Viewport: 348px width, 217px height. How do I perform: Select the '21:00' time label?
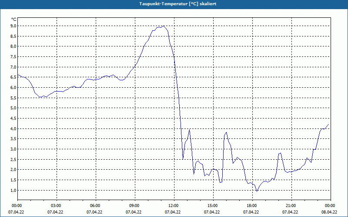290,206
